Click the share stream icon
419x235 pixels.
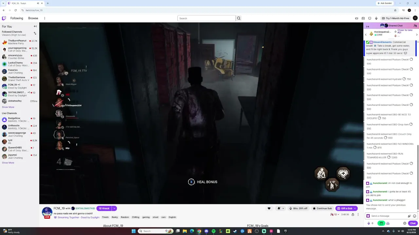(353, 214)
